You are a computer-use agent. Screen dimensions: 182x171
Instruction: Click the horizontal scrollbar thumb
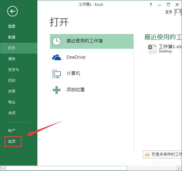[x=66, y=168]
